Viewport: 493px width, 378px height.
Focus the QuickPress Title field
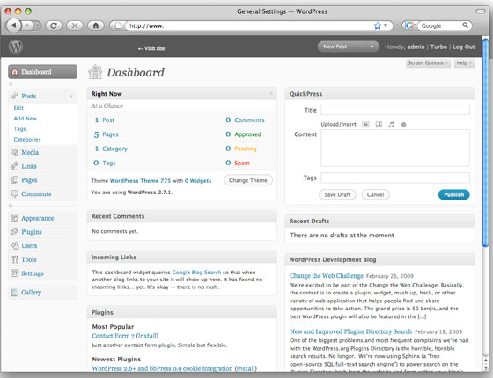point(395,110)
